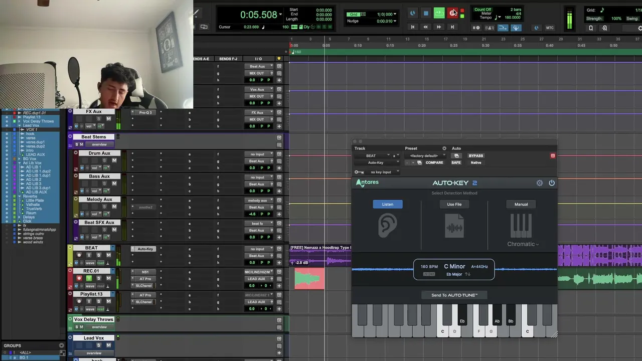The width and height of the screenshot is (642, 361).
Task: Select the Valhalla track in track list
Action: point(33,205)
